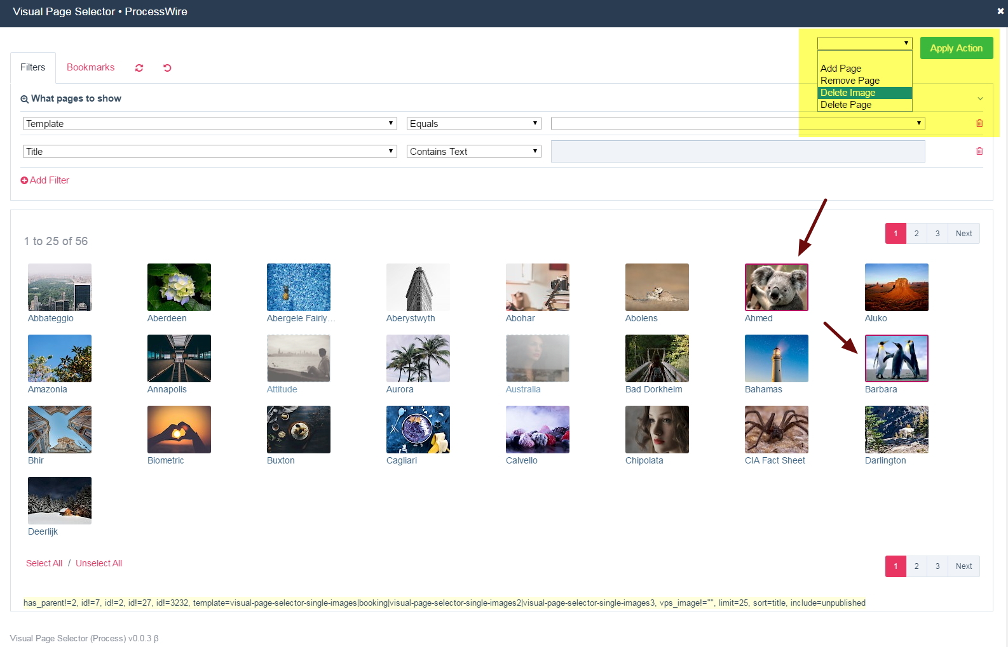Select the Bhir buildings thumbnail
This screenshot has height=647, width=1008.
click(60, 429)
